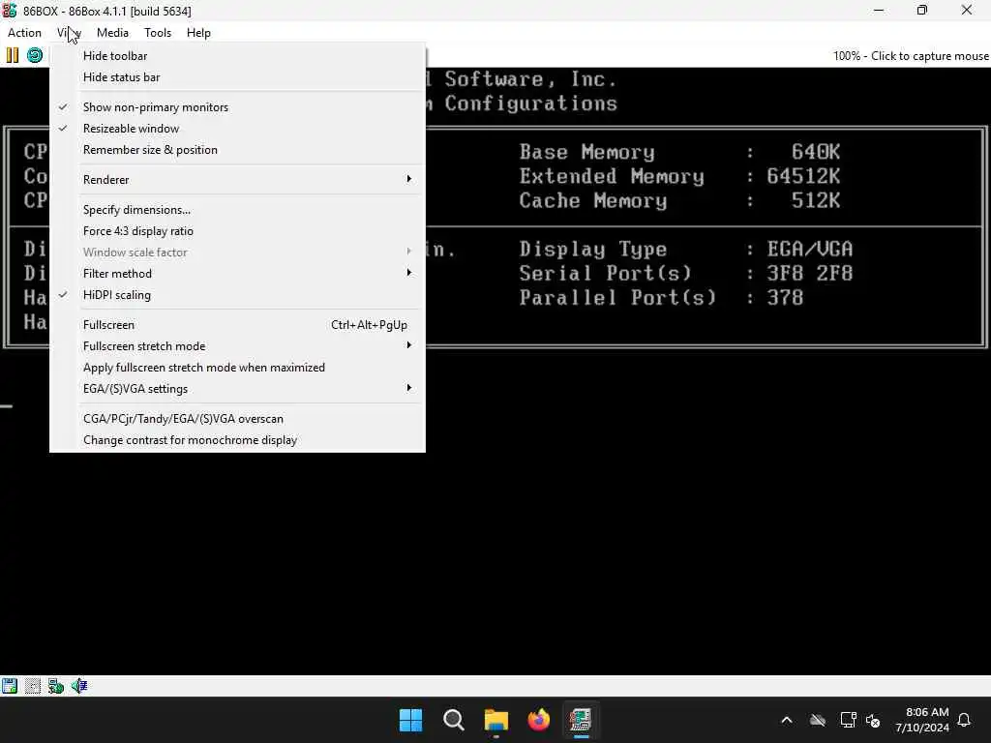The width and height of the screenshot is (991, 743).
Task: Click the network display tray icon
Action: [848, 720]
